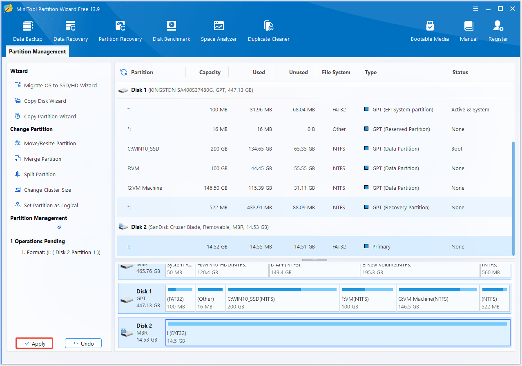Click the Disk 1 drive icon in list
The width and height of the screenshot is (522, 366).
pyautogui.click(x=123, y=90)
